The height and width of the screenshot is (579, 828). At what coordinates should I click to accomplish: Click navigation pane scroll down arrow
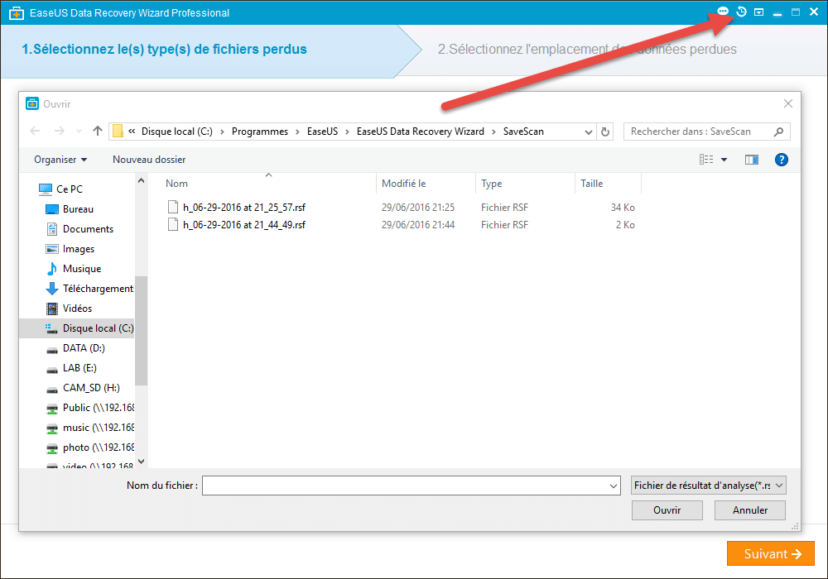[141, 462]
